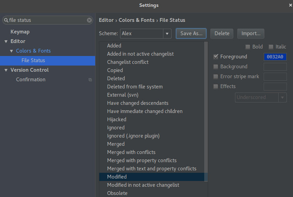This screenshot has width=293, height=197.
Task: Toggle the Bold checkbox
Action: (248, 47)
